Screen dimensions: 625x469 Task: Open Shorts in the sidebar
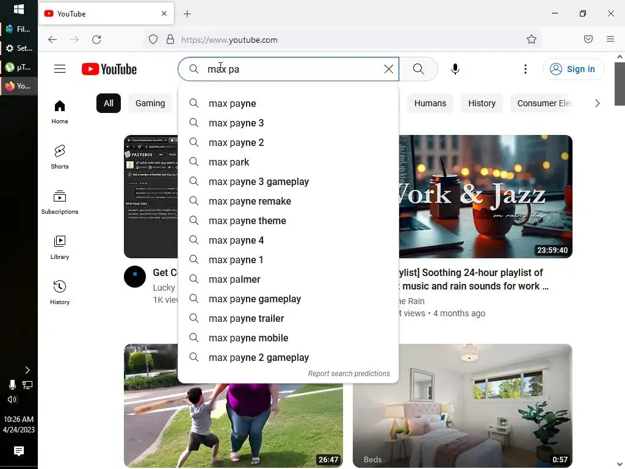click(60, 157)
